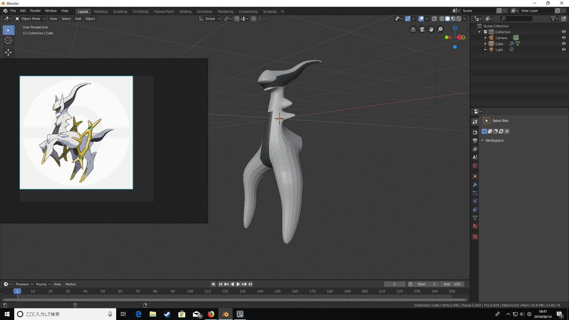Toggle proportional editing in viewport header
This screenshot has width=569, height=320.
click(254, 18)
